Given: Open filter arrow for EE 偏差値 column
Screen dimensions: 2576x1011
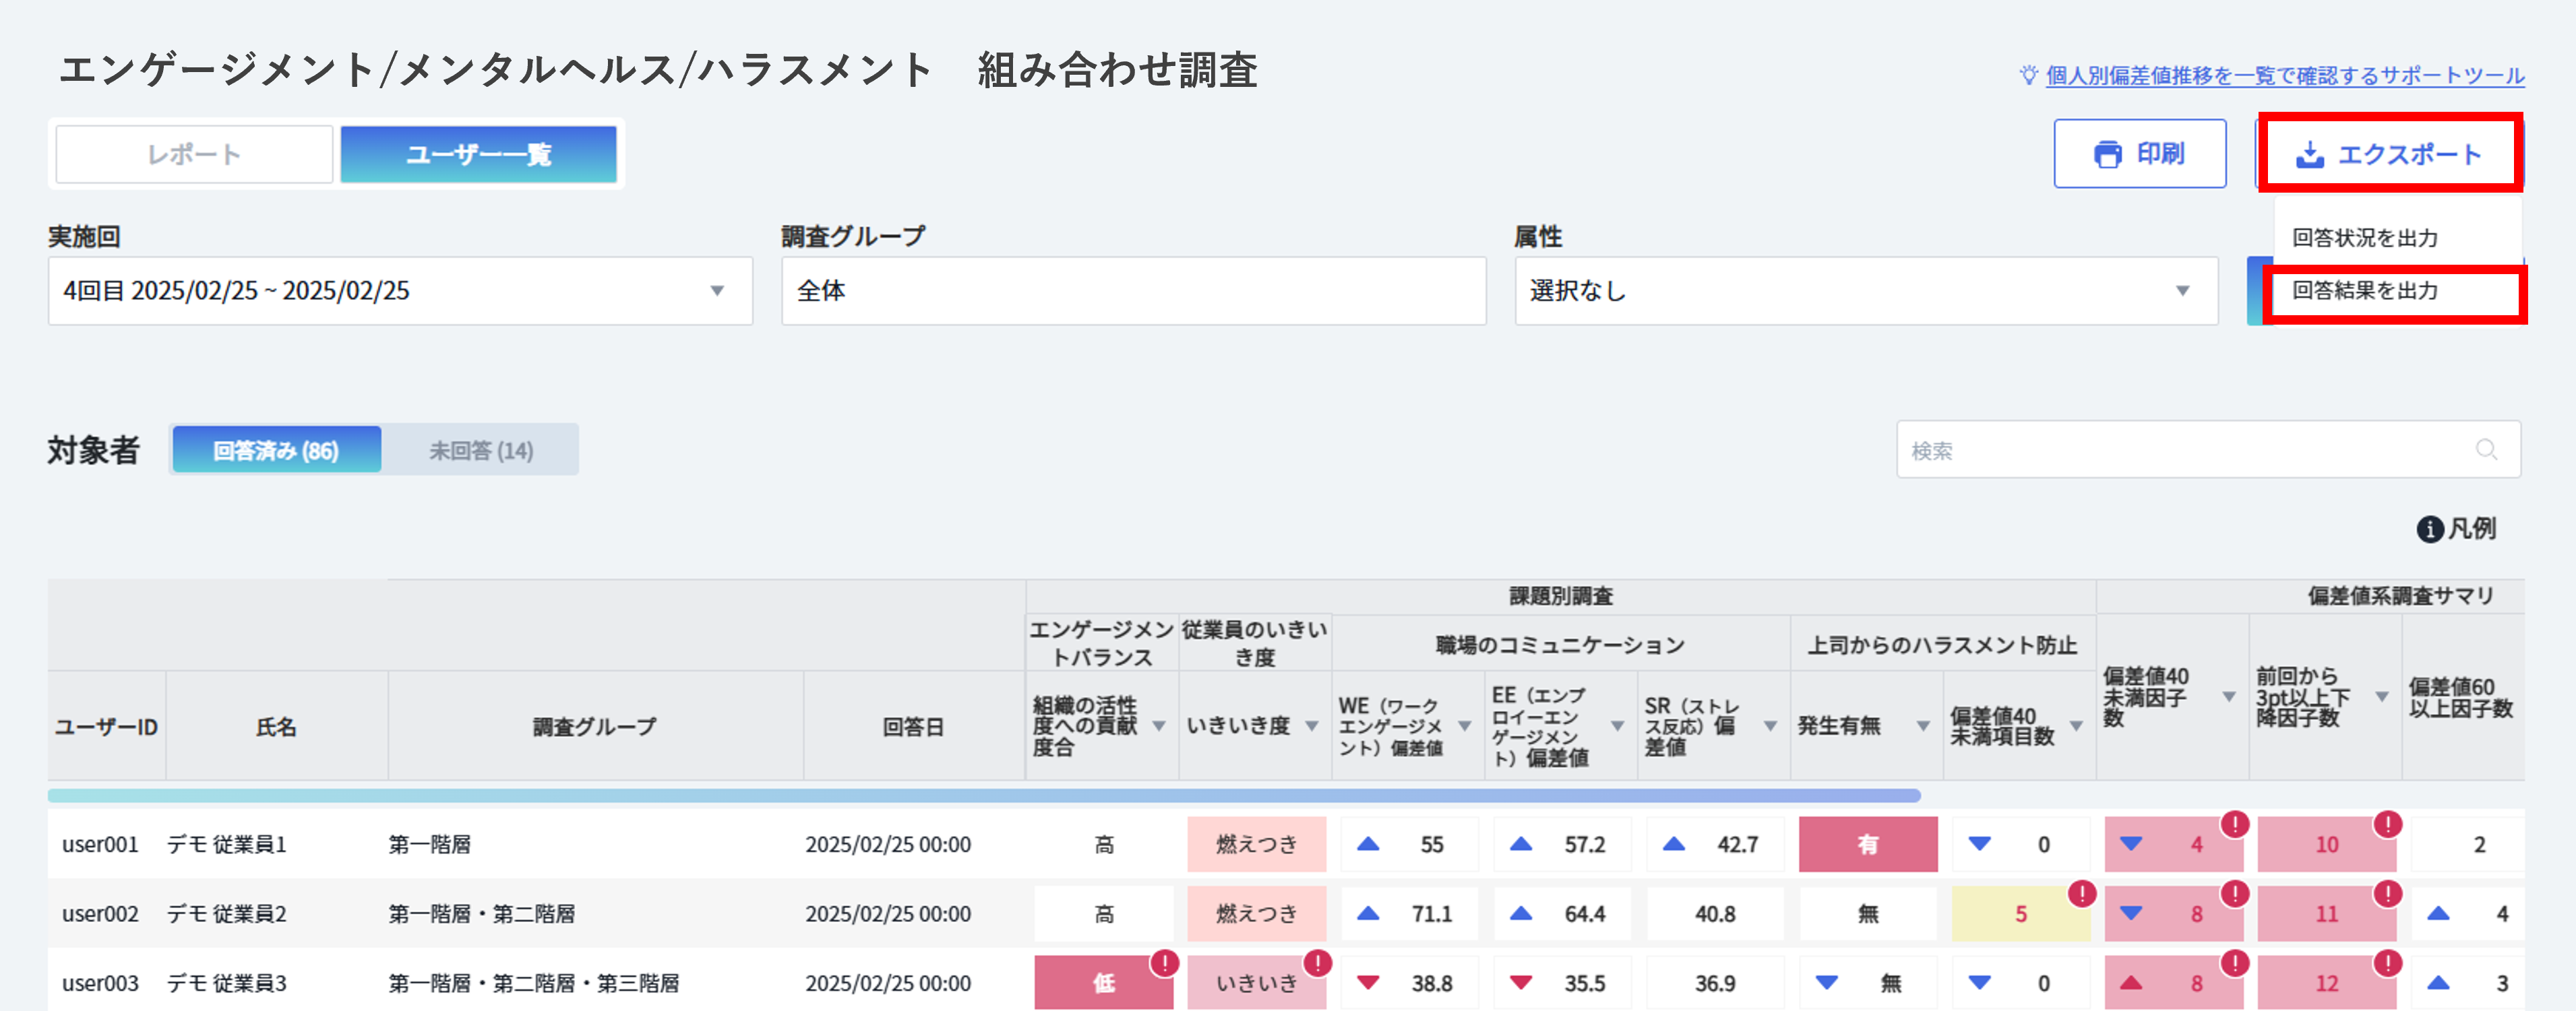Looking at the screenshot, I should pyautogui.click(x=1618, y=726).
